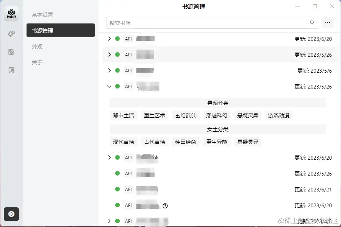The width and height of the screenshot is (341, 227).
Task: Expand the 2023/6/20 source below the tags
Action: (x=109, y=158)
